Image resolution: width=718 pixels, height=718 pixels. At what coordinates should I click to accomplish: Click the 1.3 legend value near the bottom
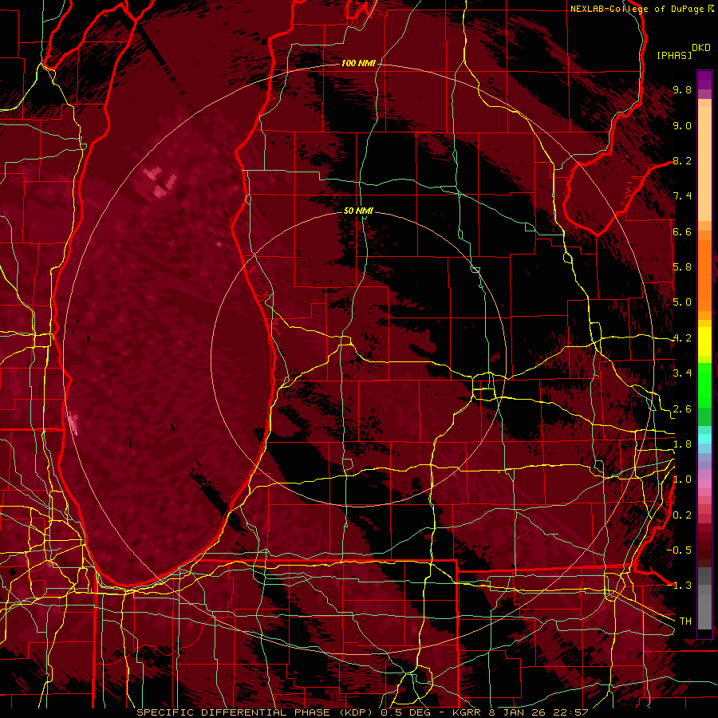pos(681,586)
